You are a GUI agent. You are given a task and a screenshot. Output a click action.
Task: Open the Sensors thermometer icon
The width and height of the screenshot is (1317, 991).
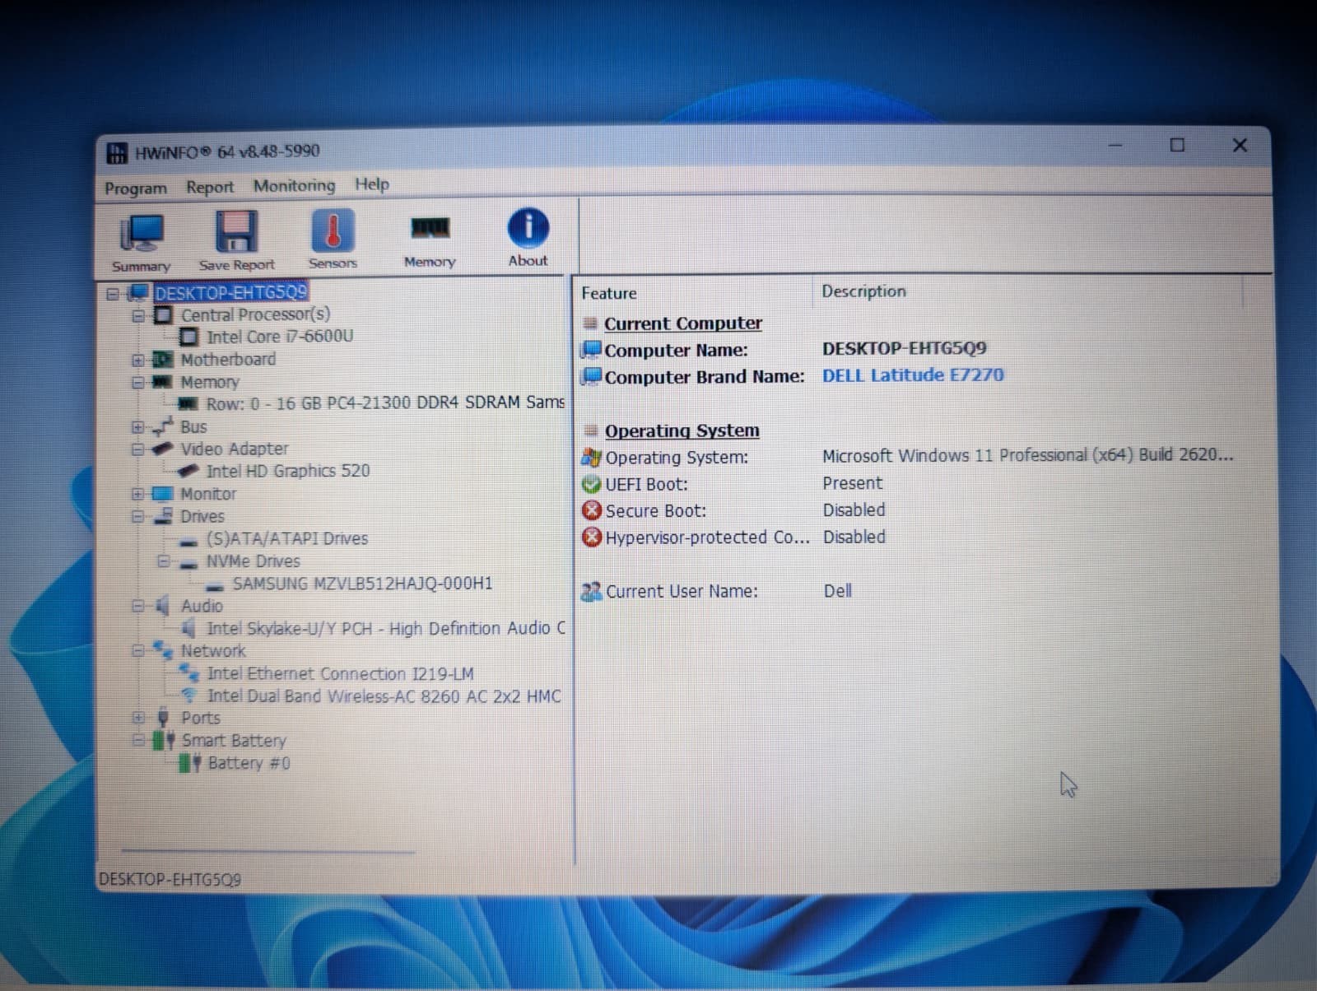pyautogui.click(x=333, y=230)
